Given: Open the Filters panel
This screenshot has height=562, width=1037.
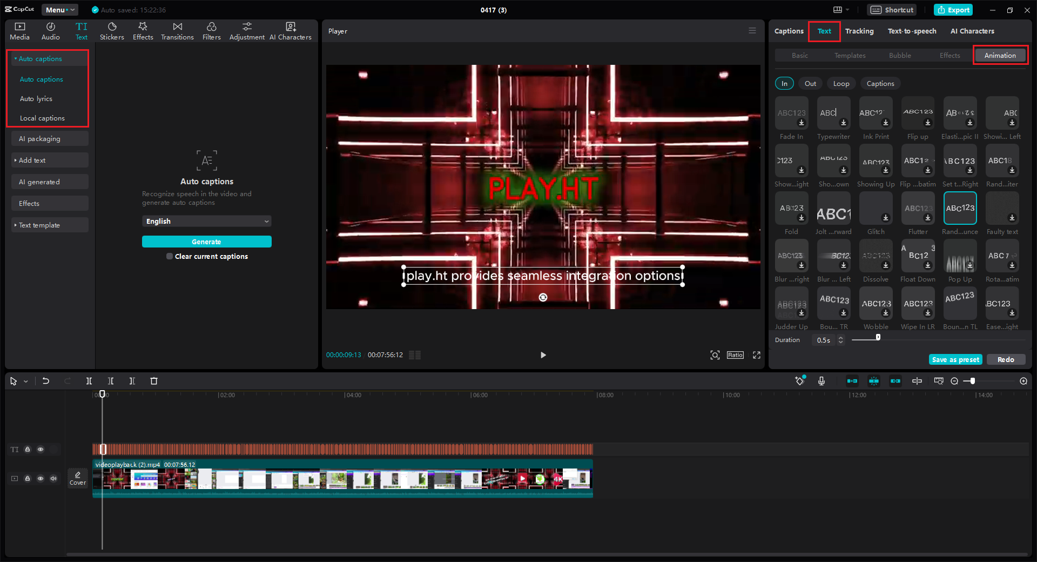Looking at the screenshot, I should click(x=211, y=30).
